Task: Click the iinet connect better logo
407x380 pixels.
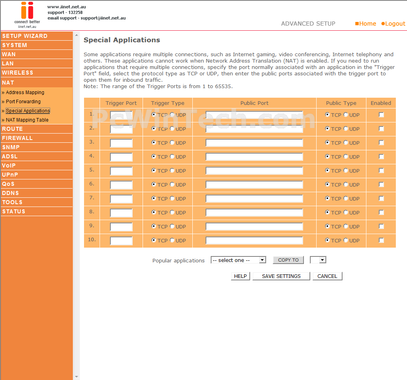Action: pos(27,15)
